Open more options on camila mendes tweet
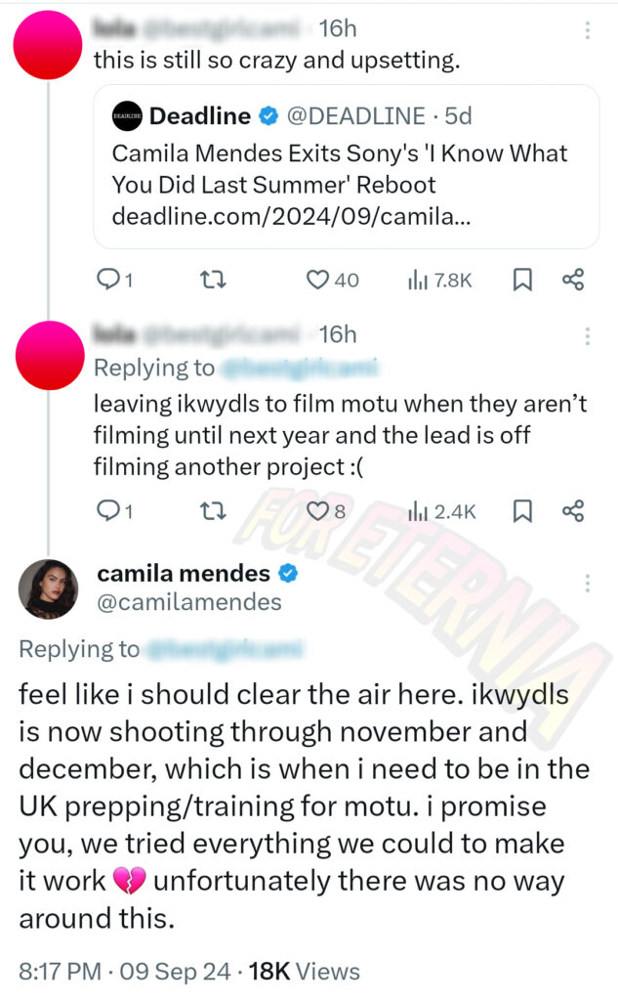The image size is (618, 1001). (x=588, y=583)
